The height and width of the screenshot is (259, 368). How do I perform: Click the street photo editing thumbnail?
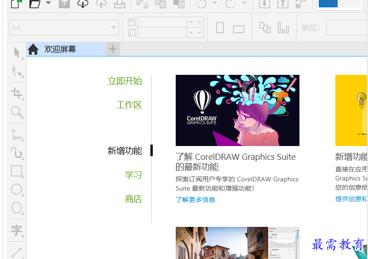pyautogui.click(x=237, y=243)
